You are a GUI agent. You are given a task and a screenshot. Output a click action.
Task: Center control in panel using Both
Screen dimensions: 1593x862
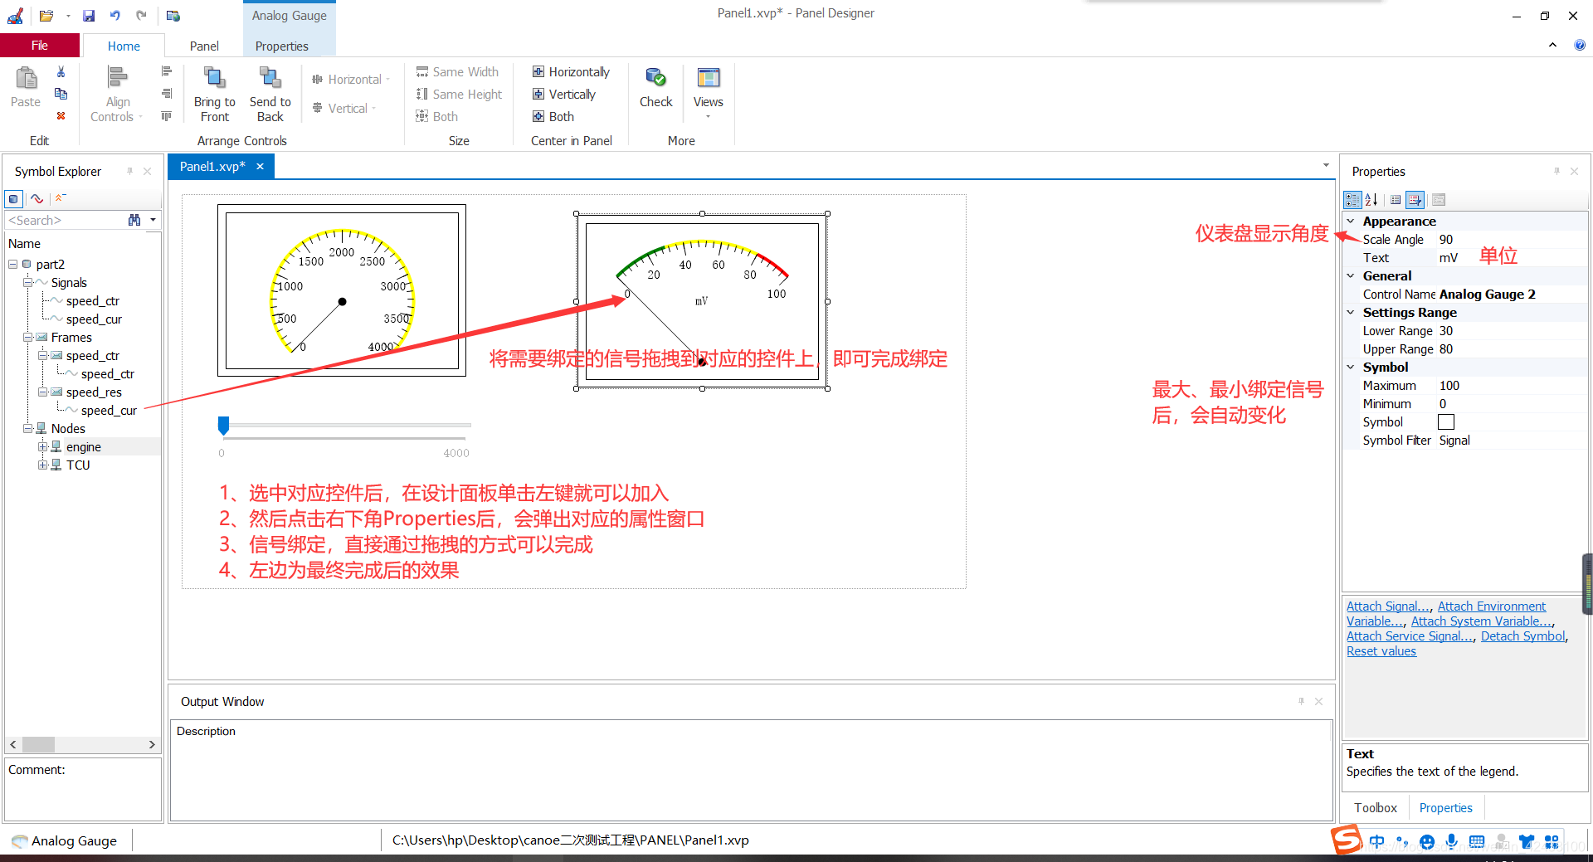coord(553,117)
